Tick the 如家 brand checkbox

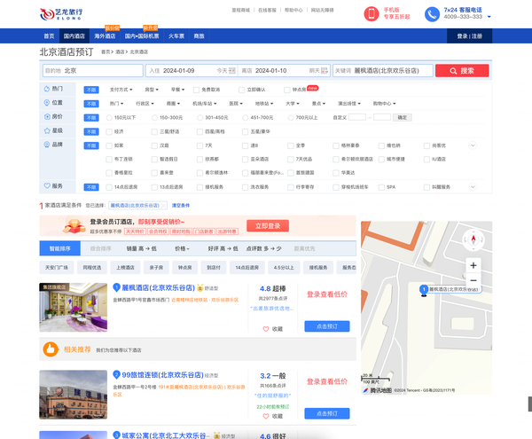pos(109,145)
